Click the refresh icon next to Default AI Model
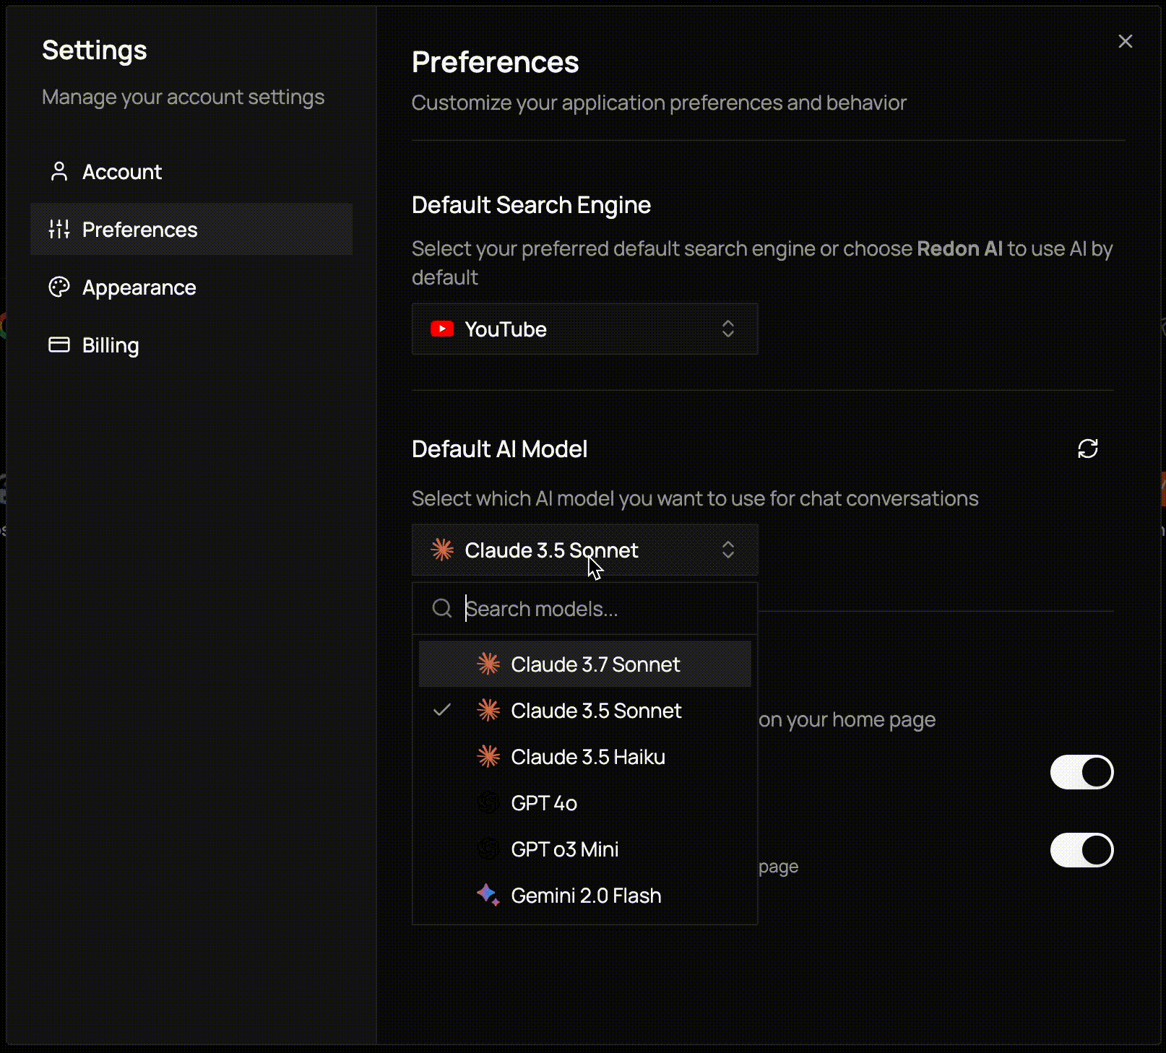 point(1088,448)
